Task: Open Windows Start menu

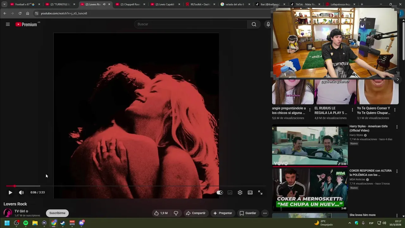Action: [7, 223]
